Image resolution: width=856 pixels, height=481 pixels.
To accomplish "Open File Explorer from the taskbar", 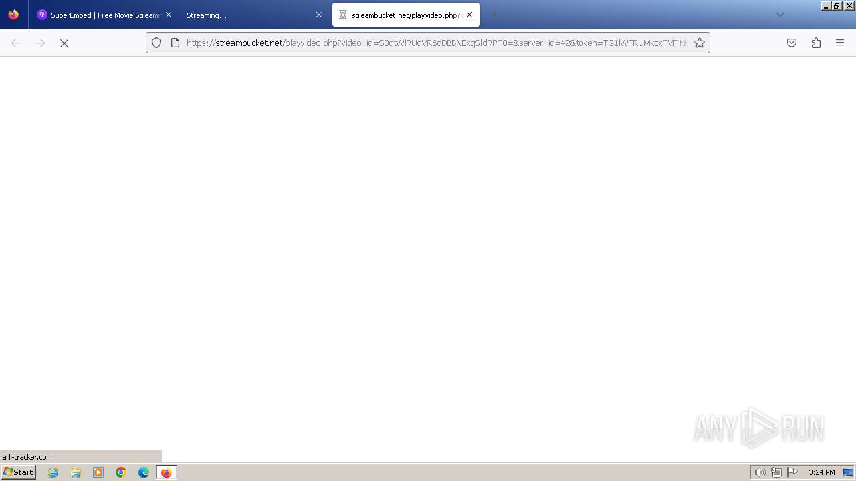I will (76, 472).
